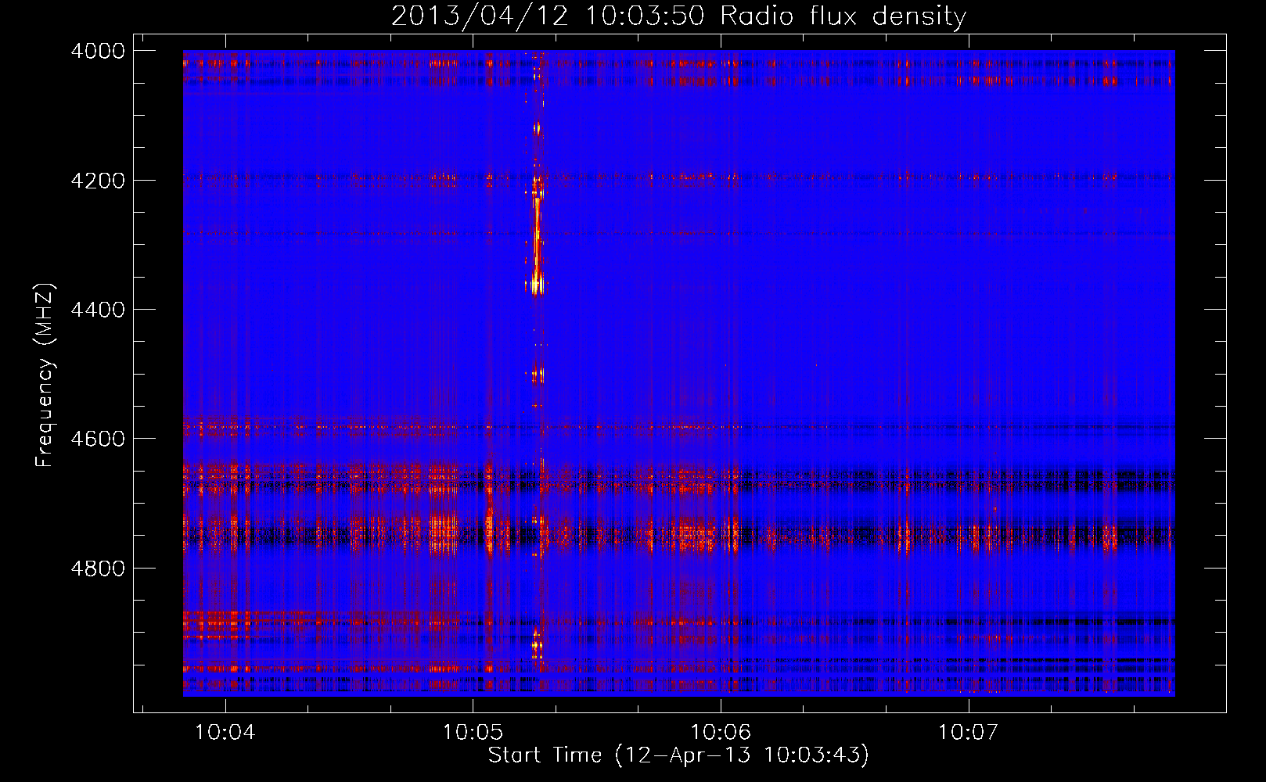Select the 4000 frequency axis label
The image size is (1266, 782).
pyautogui.click(x=98, y=51)
